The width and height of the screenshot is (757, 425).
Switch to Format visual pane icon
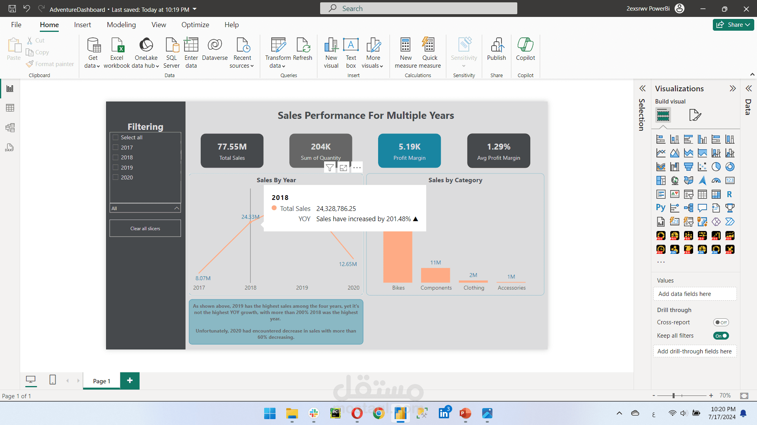click(695, 115)
